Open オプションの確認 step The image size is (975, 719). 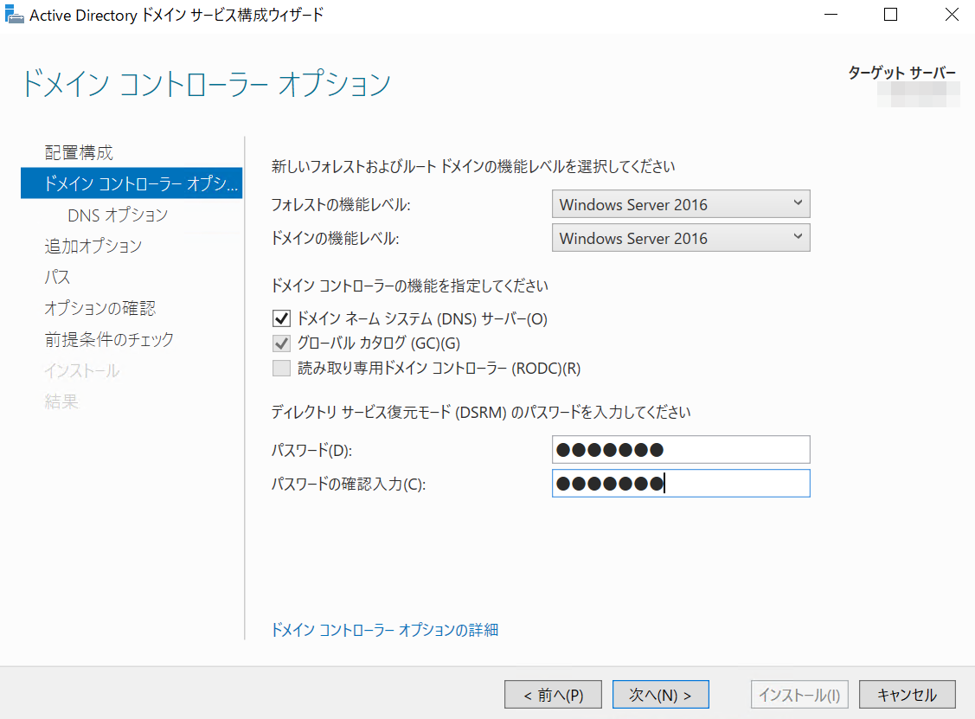click(99, 309)
